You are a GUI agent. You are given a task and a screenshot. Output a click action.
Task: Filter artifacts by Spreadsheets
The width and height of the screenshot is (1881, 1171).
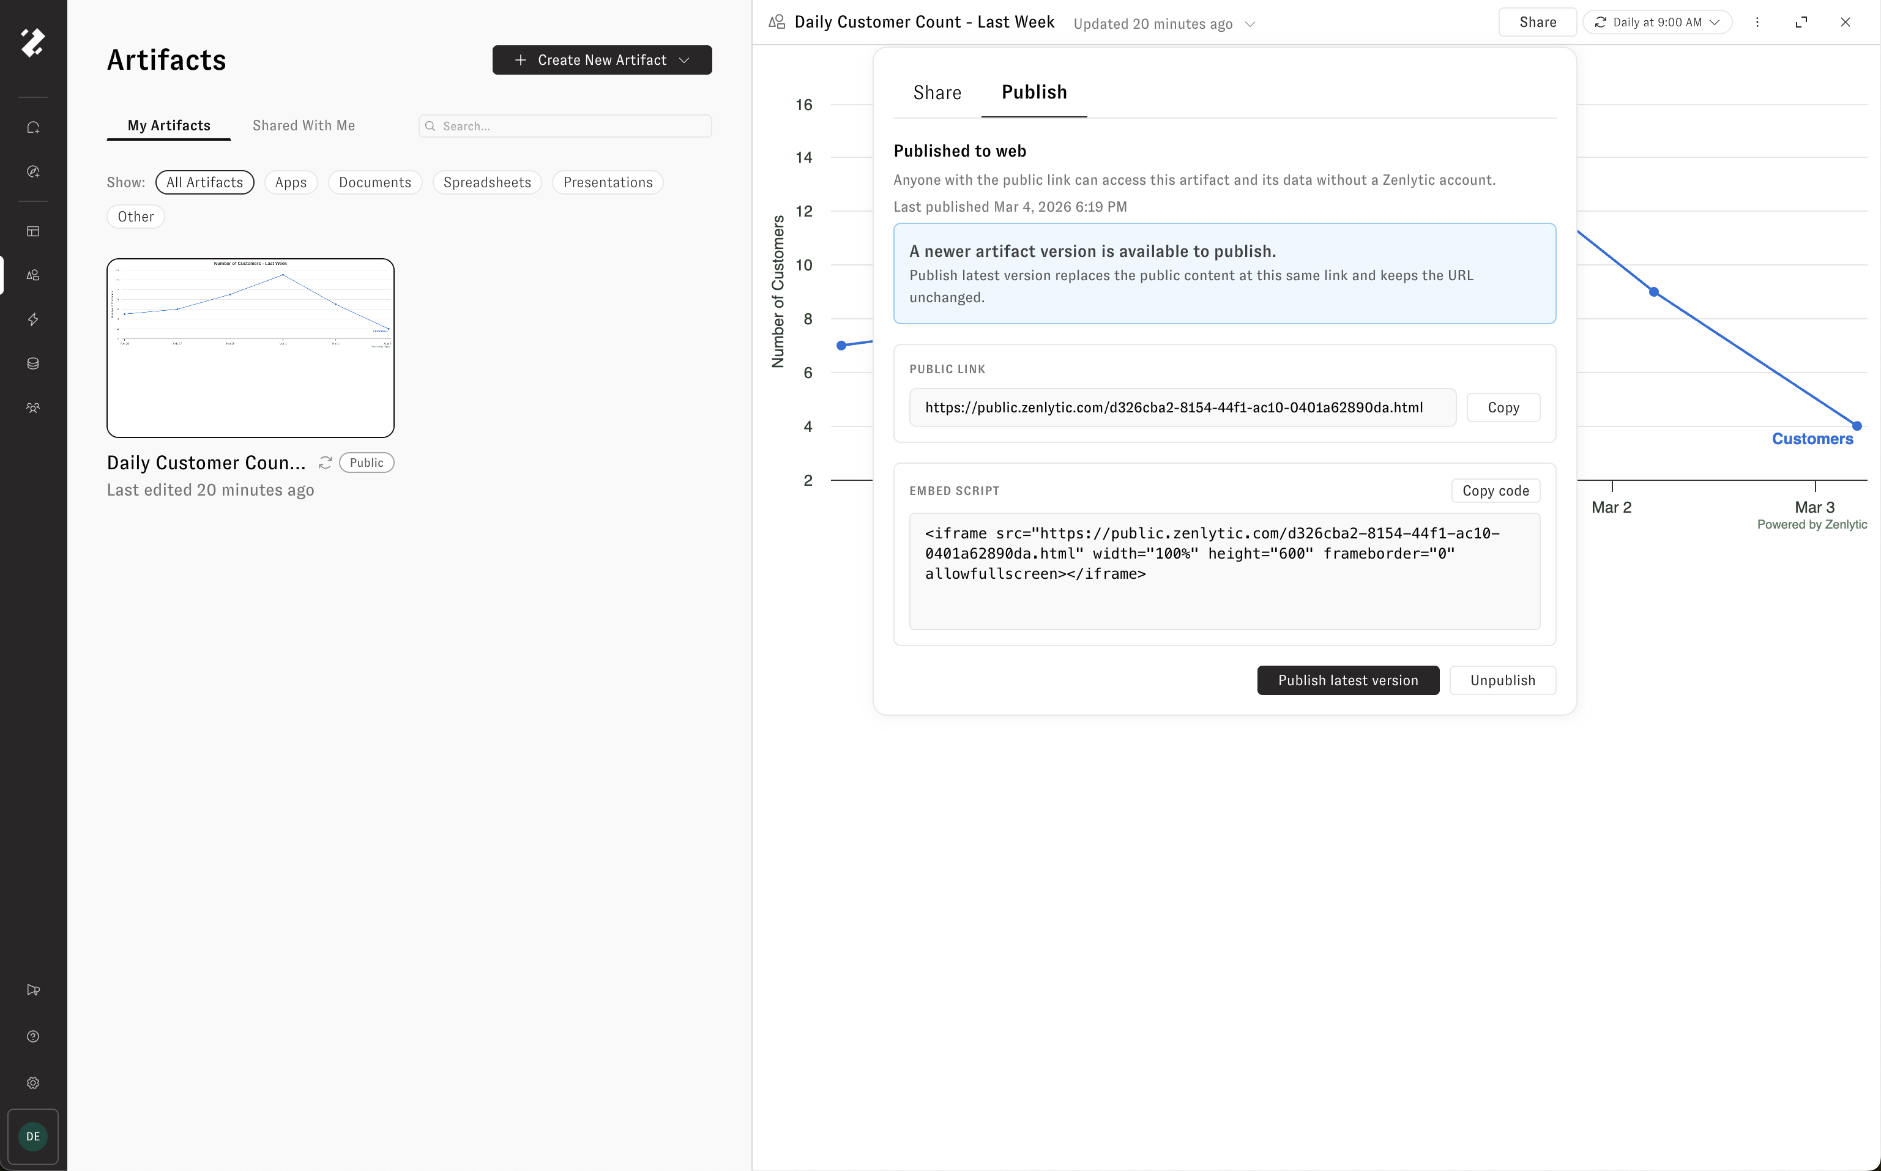(486, 183)
